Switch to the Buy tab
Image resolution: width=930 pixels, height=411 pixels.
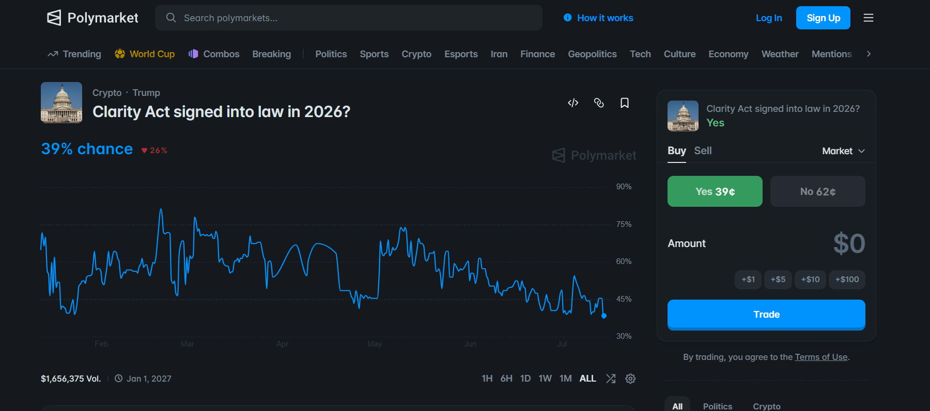tap(677, 151)
